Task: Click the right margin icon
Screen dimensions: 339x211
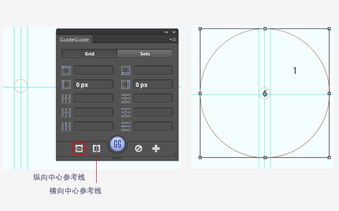Action: (x=125, y=84)
